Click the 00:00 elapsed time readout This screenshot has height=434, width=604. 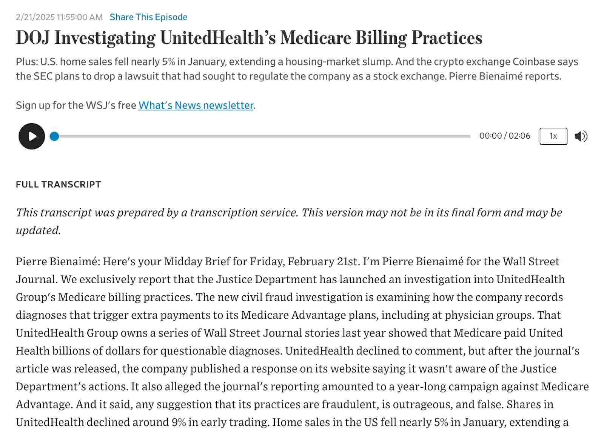[490, 136]
